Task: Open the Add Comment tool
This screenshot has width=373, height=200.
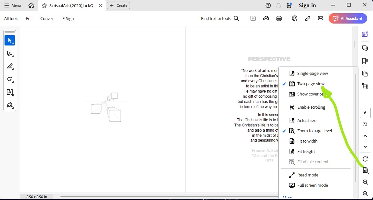Action: 10,53
